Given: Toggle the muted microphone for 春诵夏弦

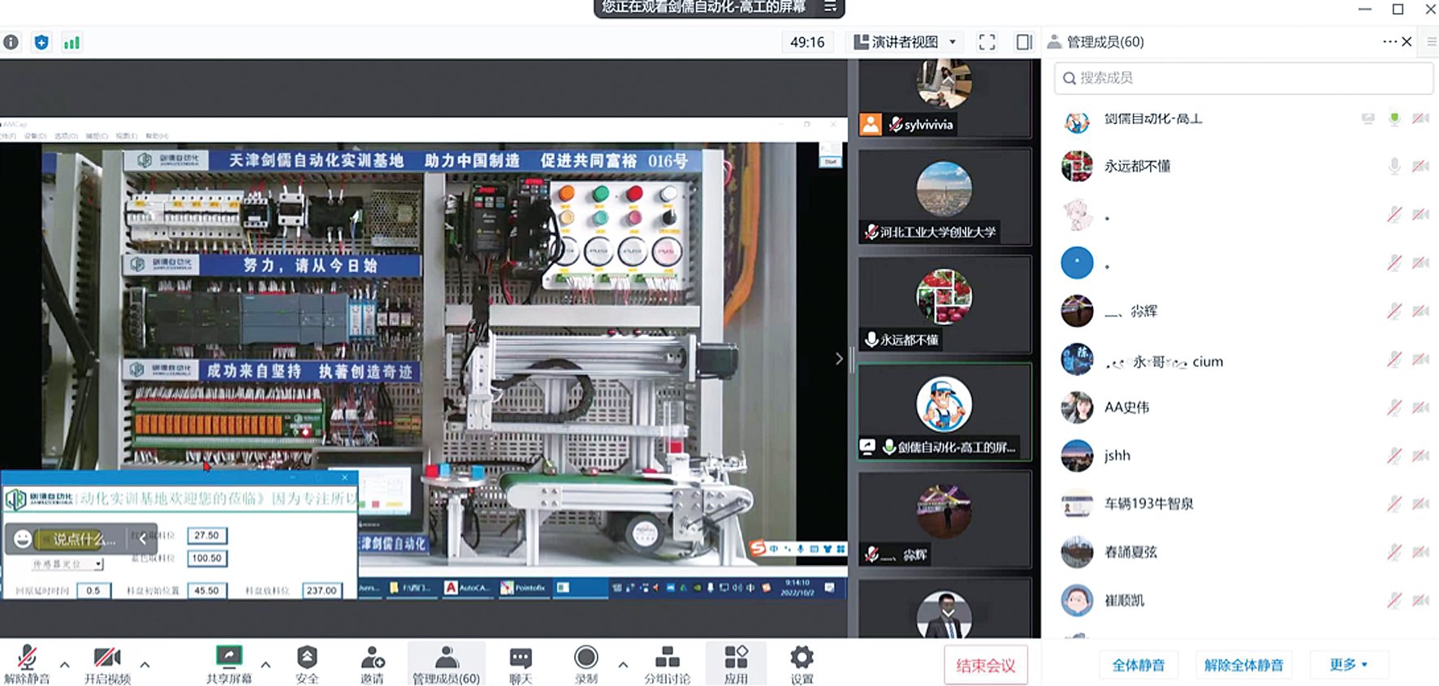Looking at the screenshot, I should [x=1394, y=552].
